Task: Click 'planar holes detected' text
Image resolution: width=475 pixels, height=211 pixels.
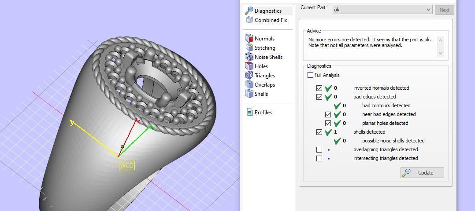Action: (385, 123)
